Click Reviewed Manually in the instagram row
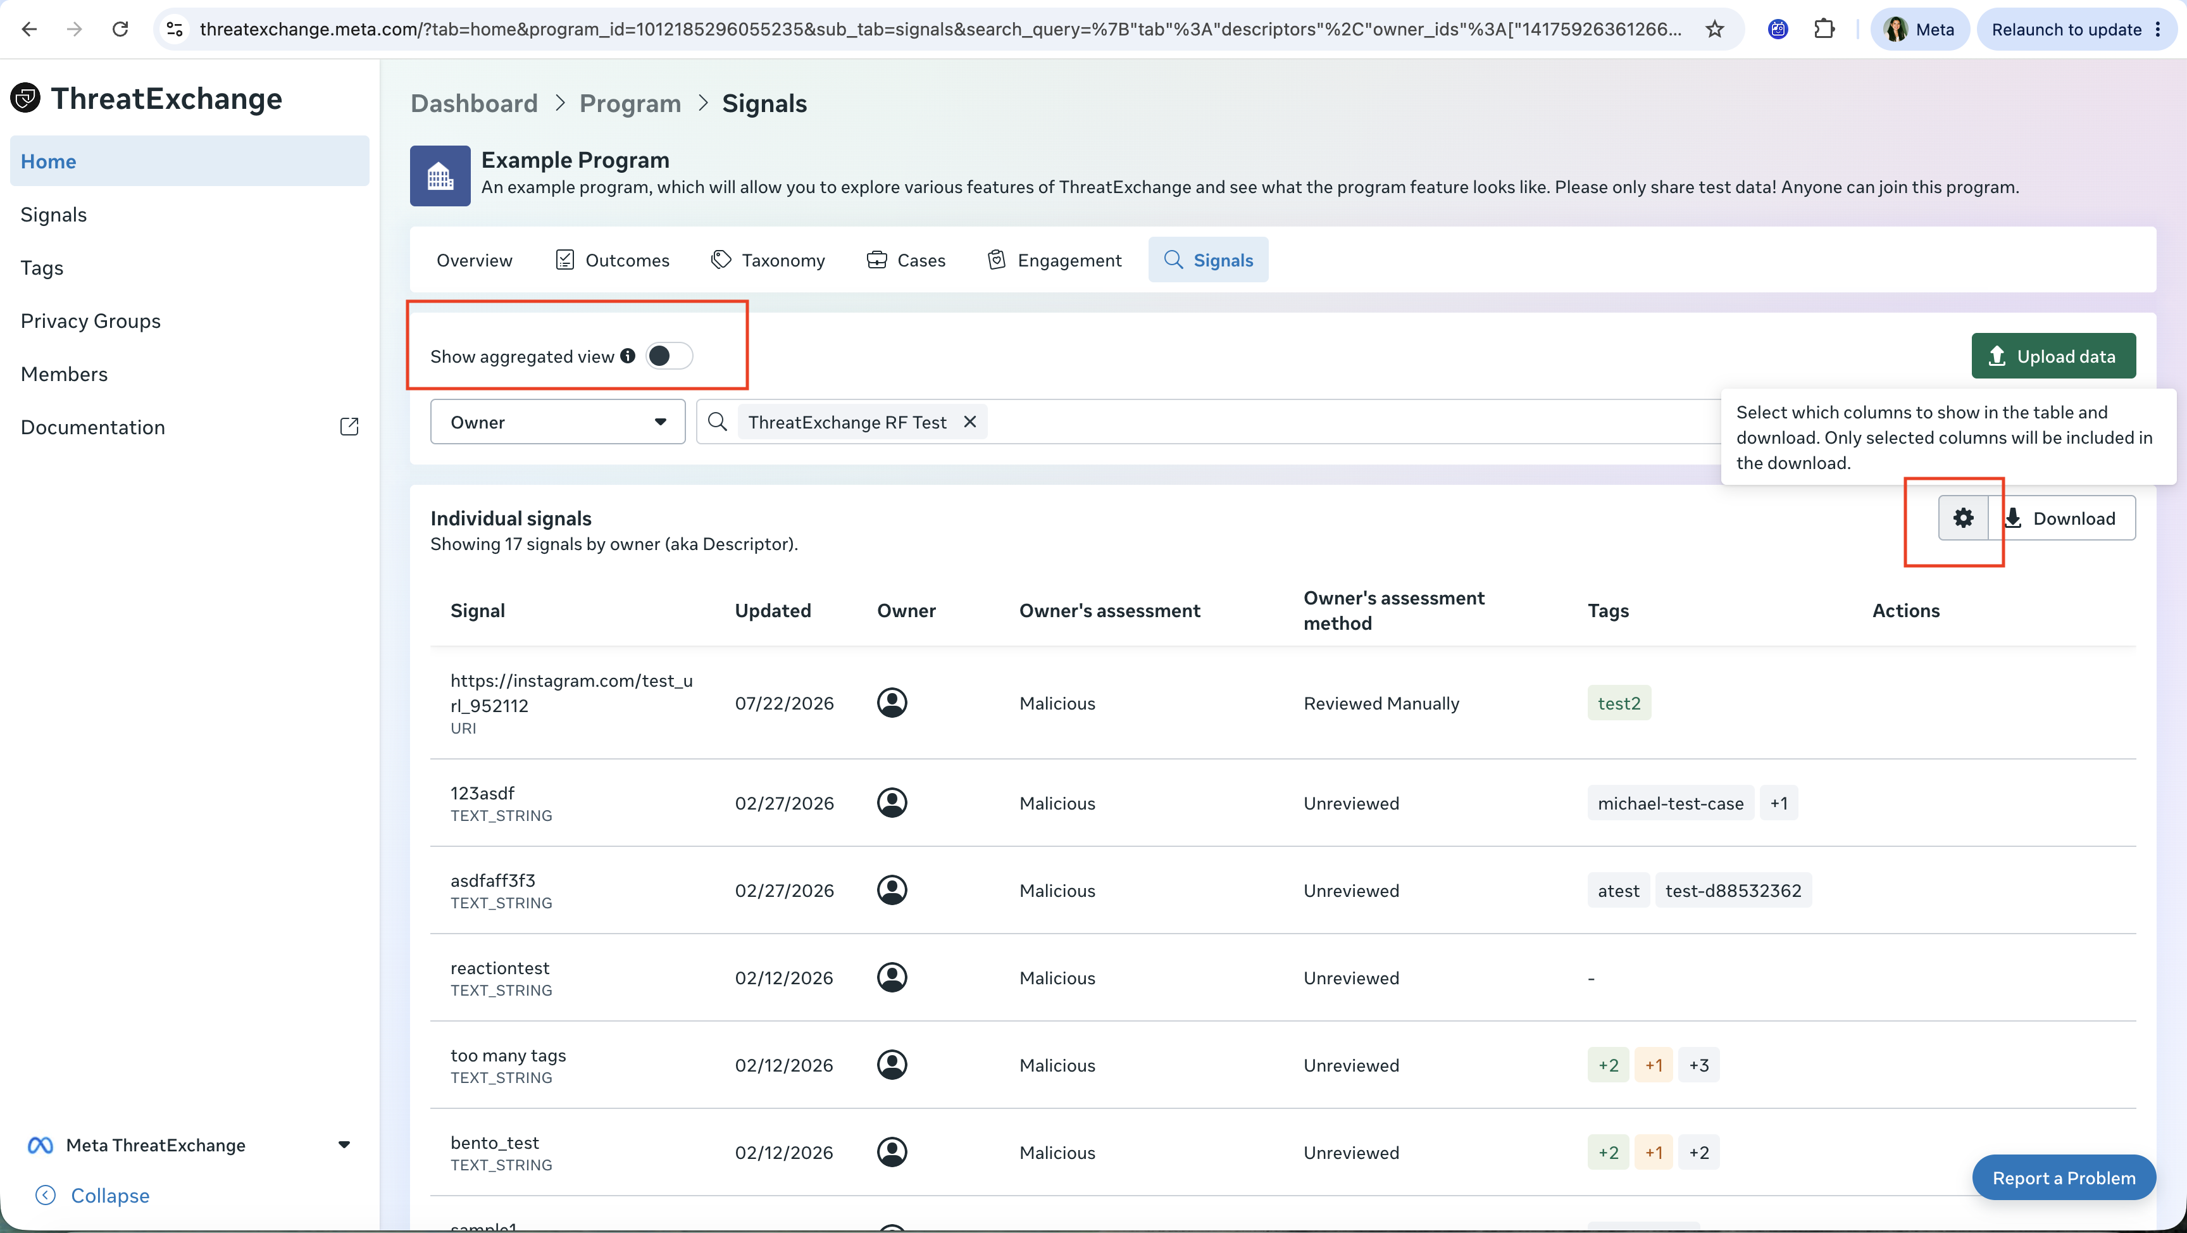Viewport: 2187px width, 1233px height. pyautogui.click(x=1381, y=703)
